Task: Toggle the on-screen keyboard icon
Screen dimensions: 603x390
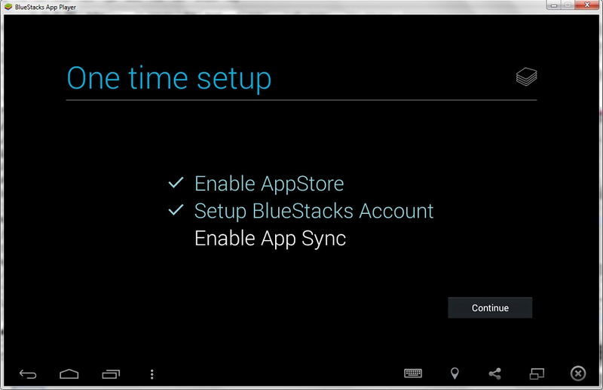Action: click(413, 373)
